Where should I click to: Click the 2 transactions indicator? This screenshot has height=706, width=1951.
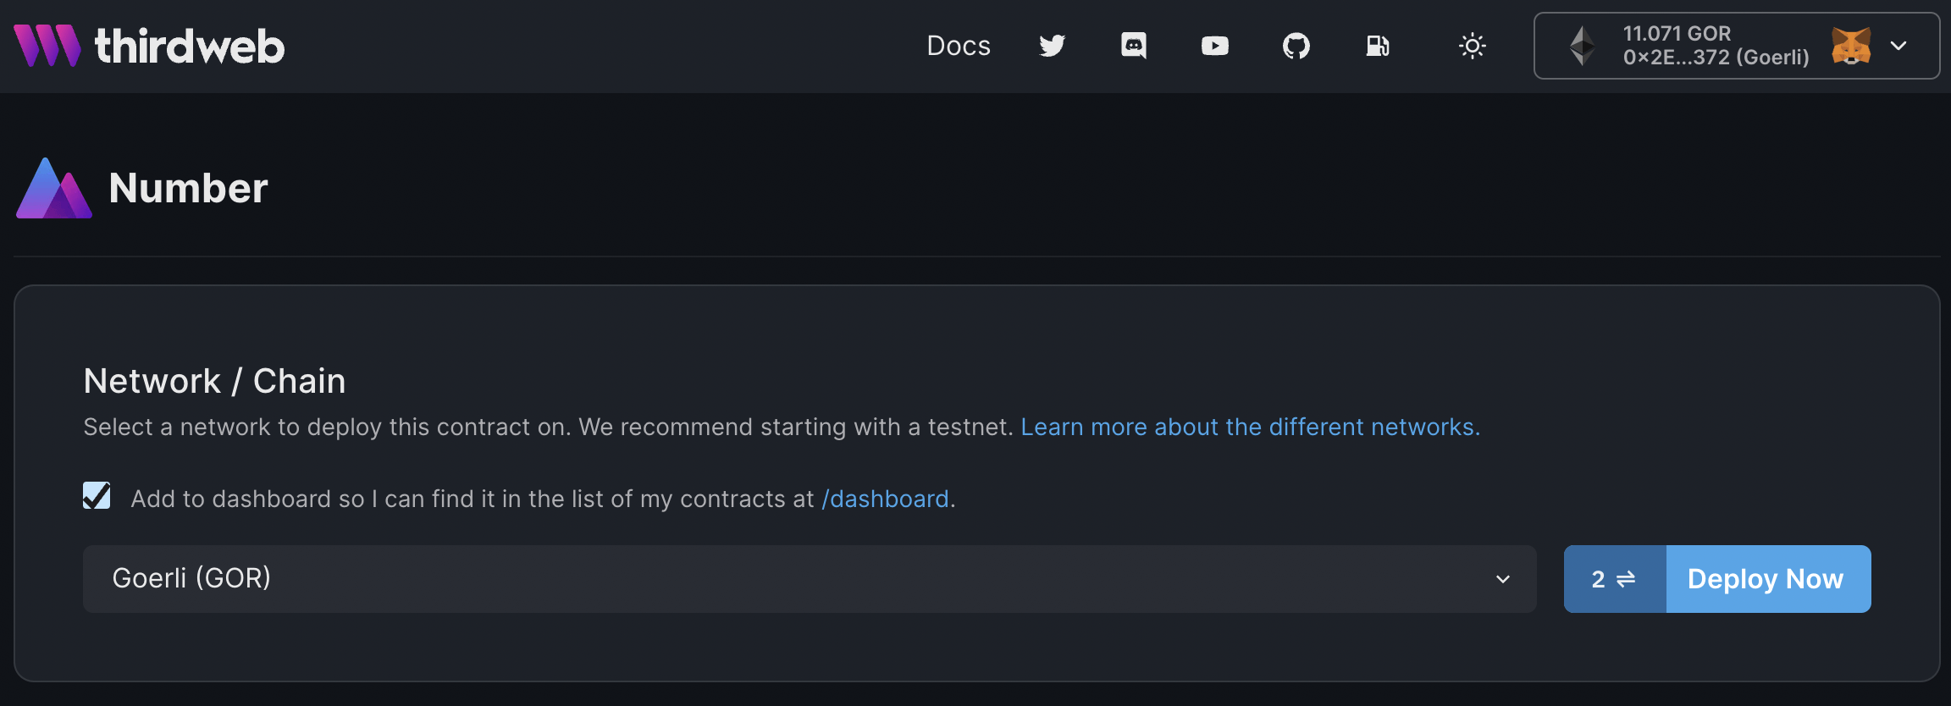pyautogui.click(x=1615, y=579)
